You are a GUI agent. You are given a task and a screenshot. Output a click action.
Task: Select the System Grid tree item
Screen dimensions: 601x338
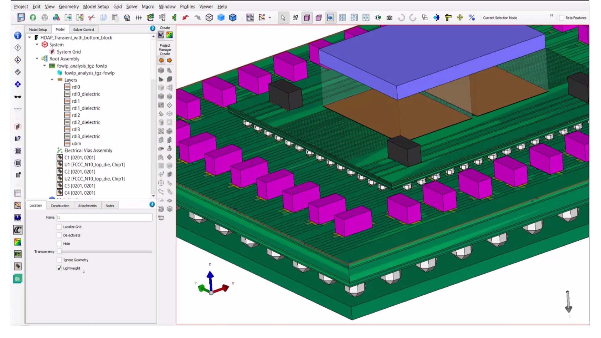69,52
